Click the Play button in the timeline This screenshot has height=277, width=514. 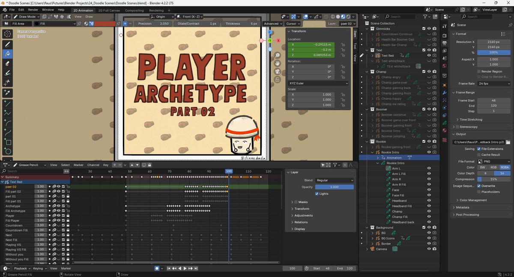[185, 268]
